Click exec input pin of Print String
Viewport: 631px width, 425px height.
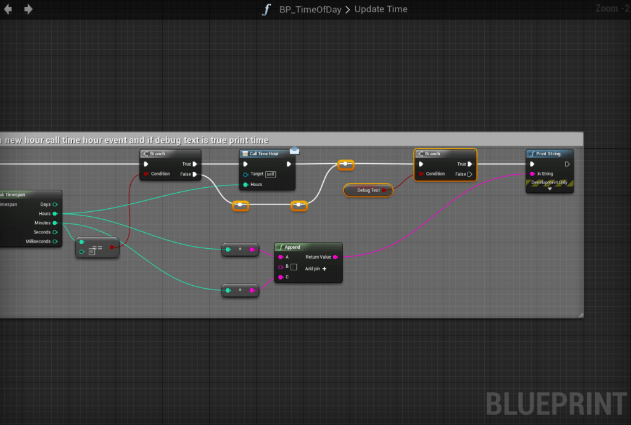tap(532, 164)
